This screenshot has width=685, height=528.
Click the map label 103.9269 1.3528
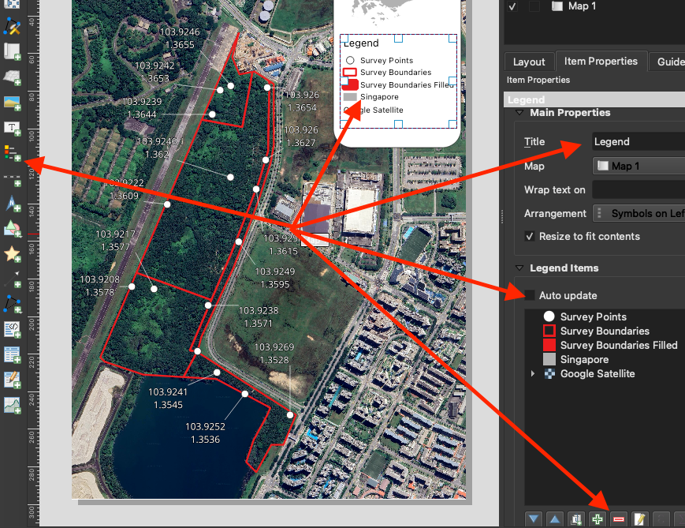tap(274, 354)
